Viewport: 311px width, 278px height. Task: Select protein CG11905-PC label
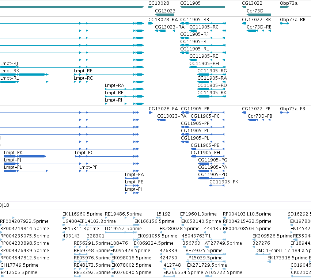point(205,116)
